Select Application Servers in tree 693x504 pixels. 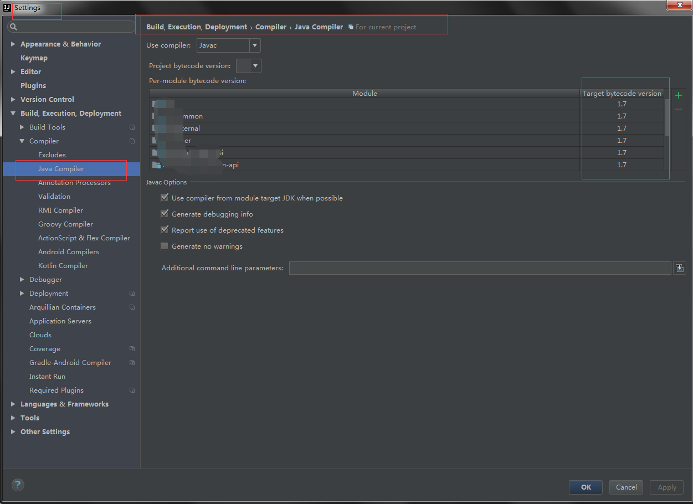tap(60, 321)
